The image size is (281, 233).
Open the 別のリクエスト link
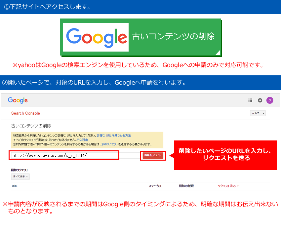click(x=110, y=144)
